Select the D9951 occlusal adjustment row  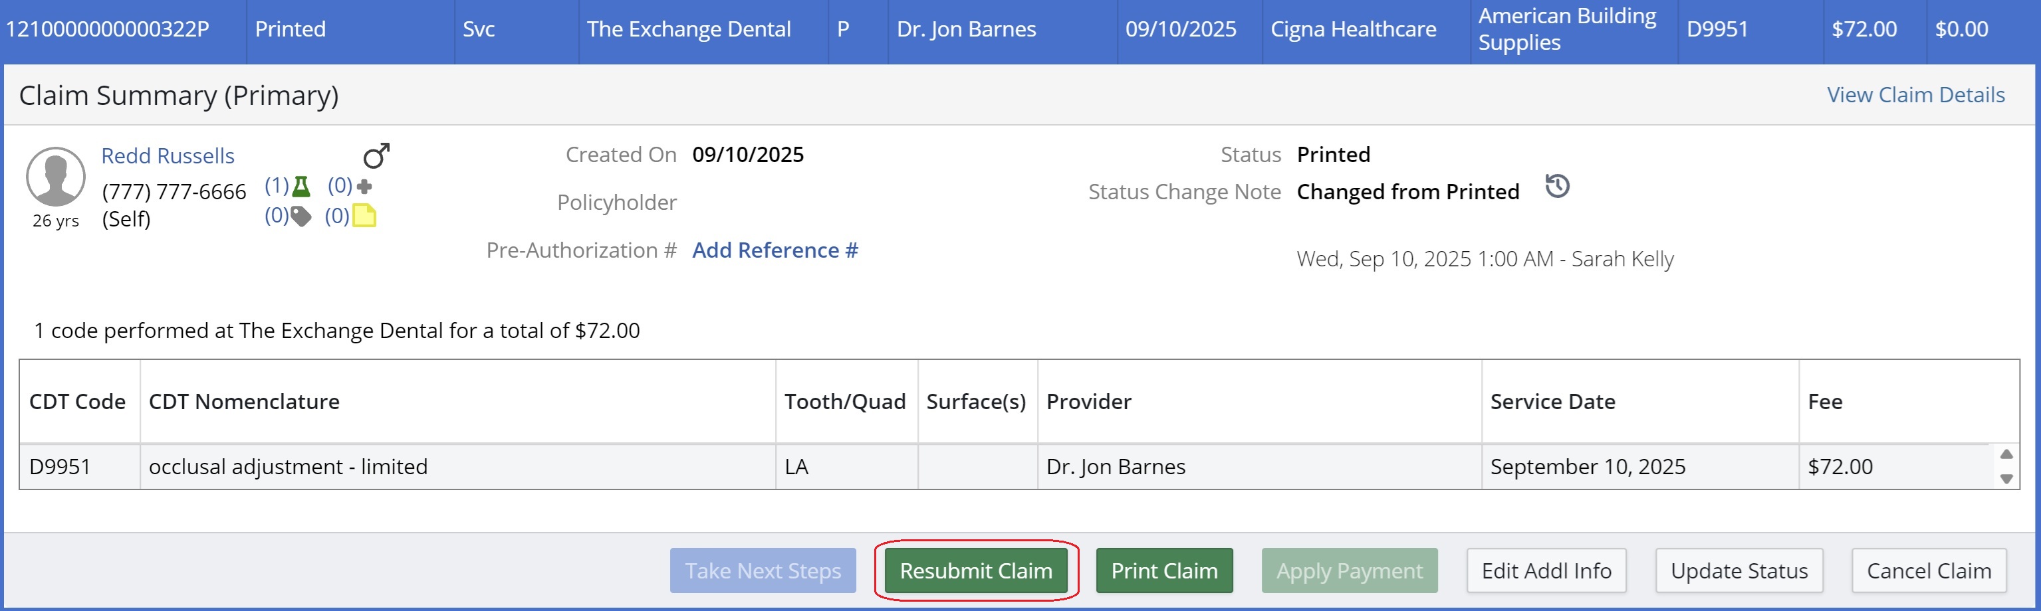(x=554, y=467)
